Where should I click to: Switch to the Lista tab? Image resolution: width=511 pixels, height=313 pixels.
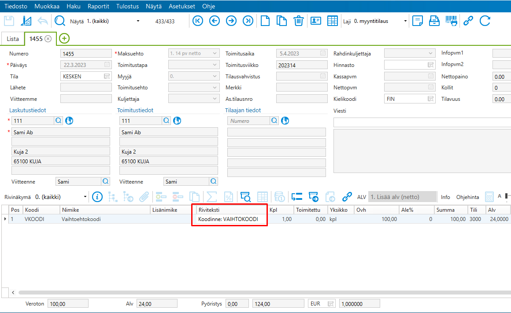[13, 39]
